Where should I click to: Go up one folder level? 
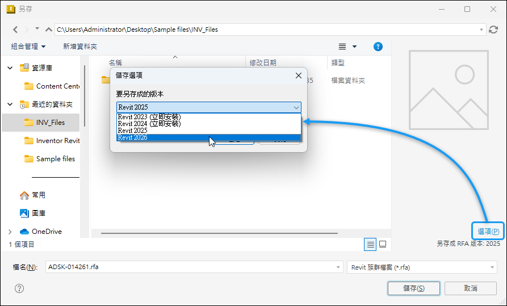tap(48, 30)
